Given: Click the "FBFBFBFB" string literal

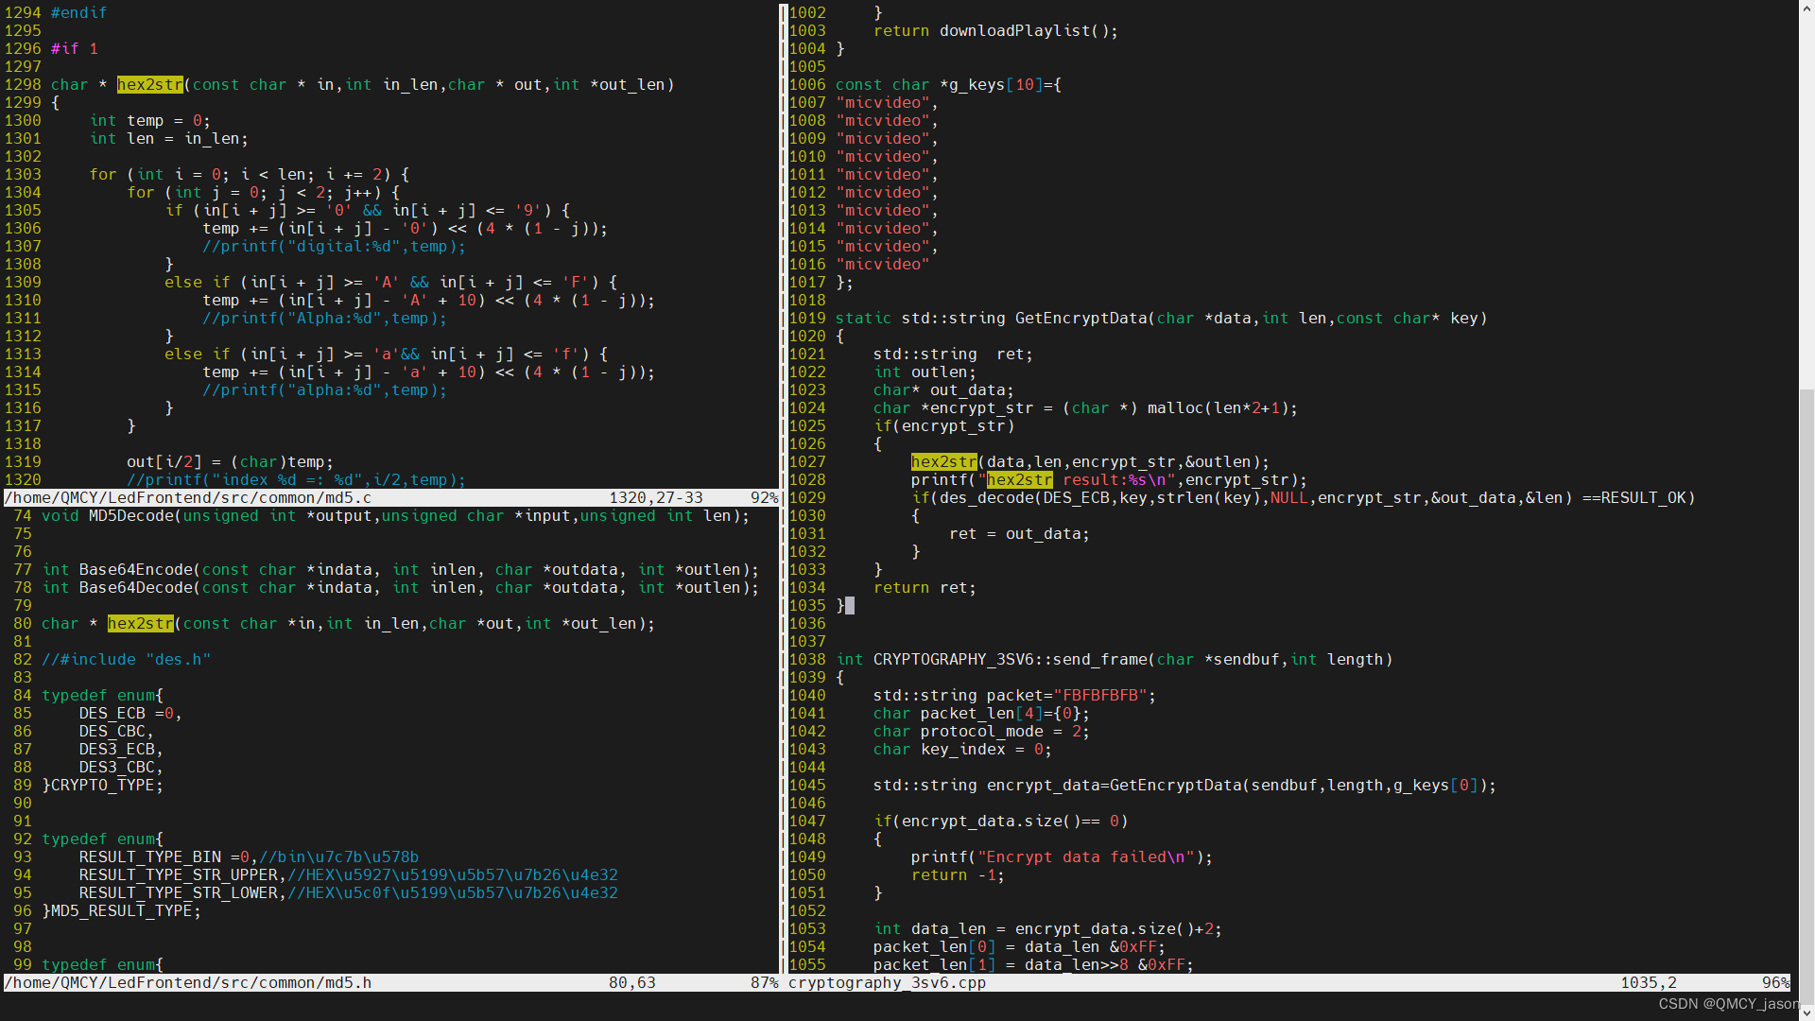Looking at the screenshot, I should tap(1099, 696).
